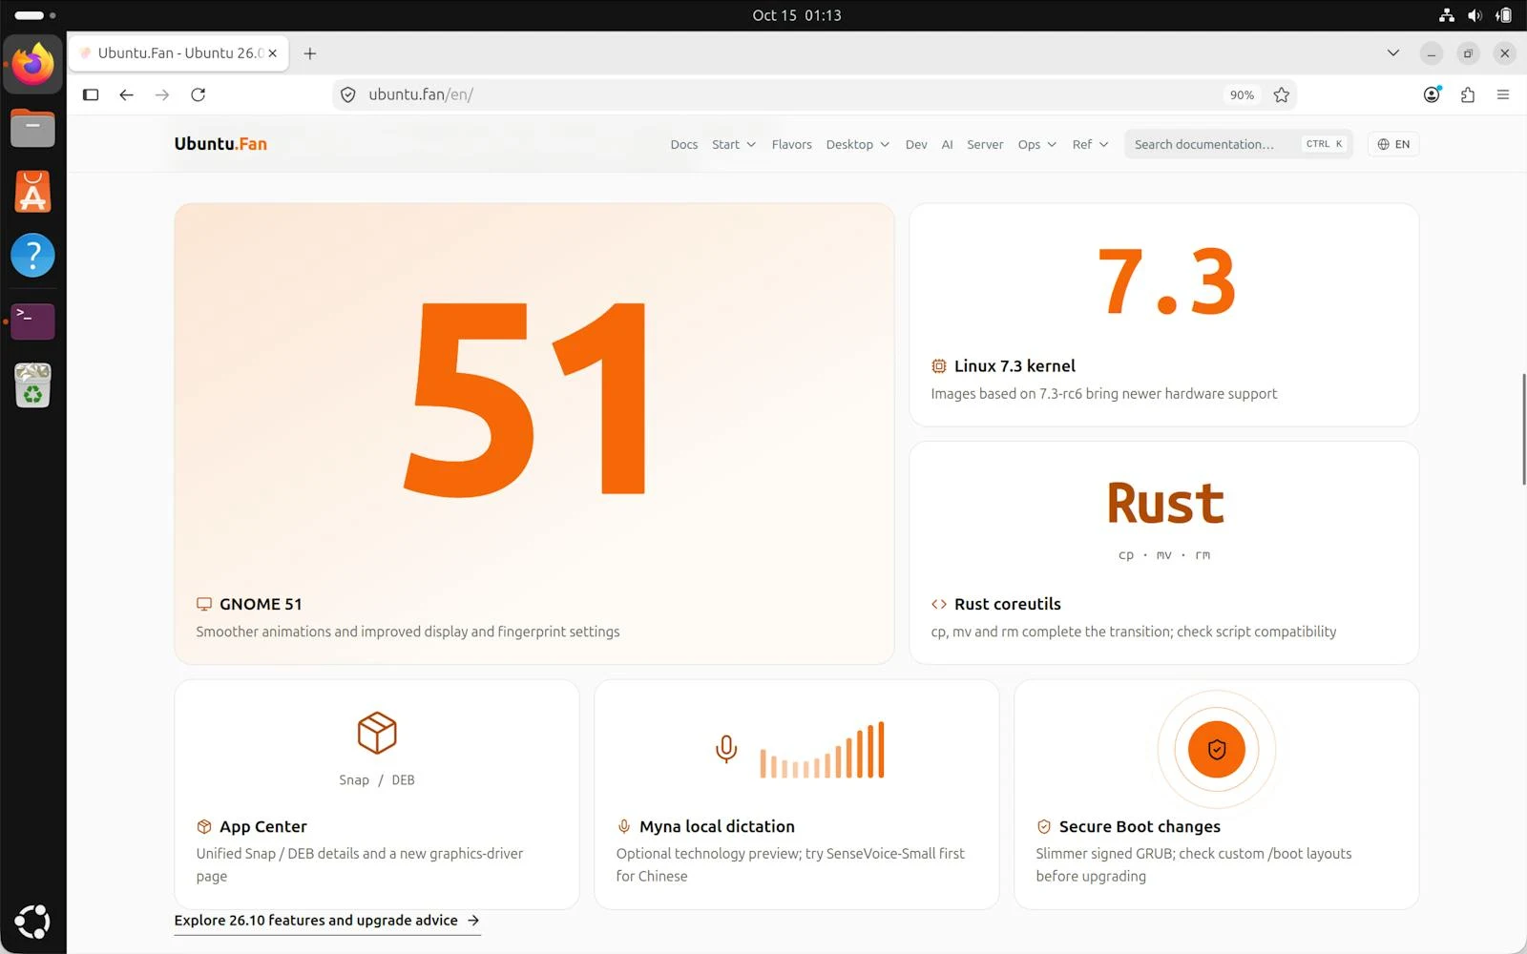Open the Docs navigation item
1527x954 pixels.
[x=684, y=144]
